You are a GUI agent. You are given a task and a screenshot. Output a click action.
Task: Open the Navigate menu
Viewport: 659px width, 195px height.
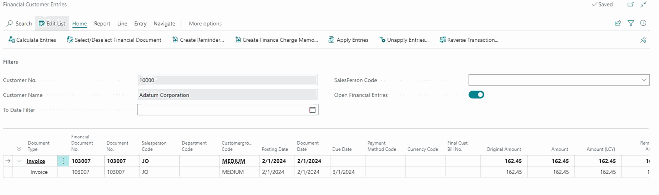164,24
